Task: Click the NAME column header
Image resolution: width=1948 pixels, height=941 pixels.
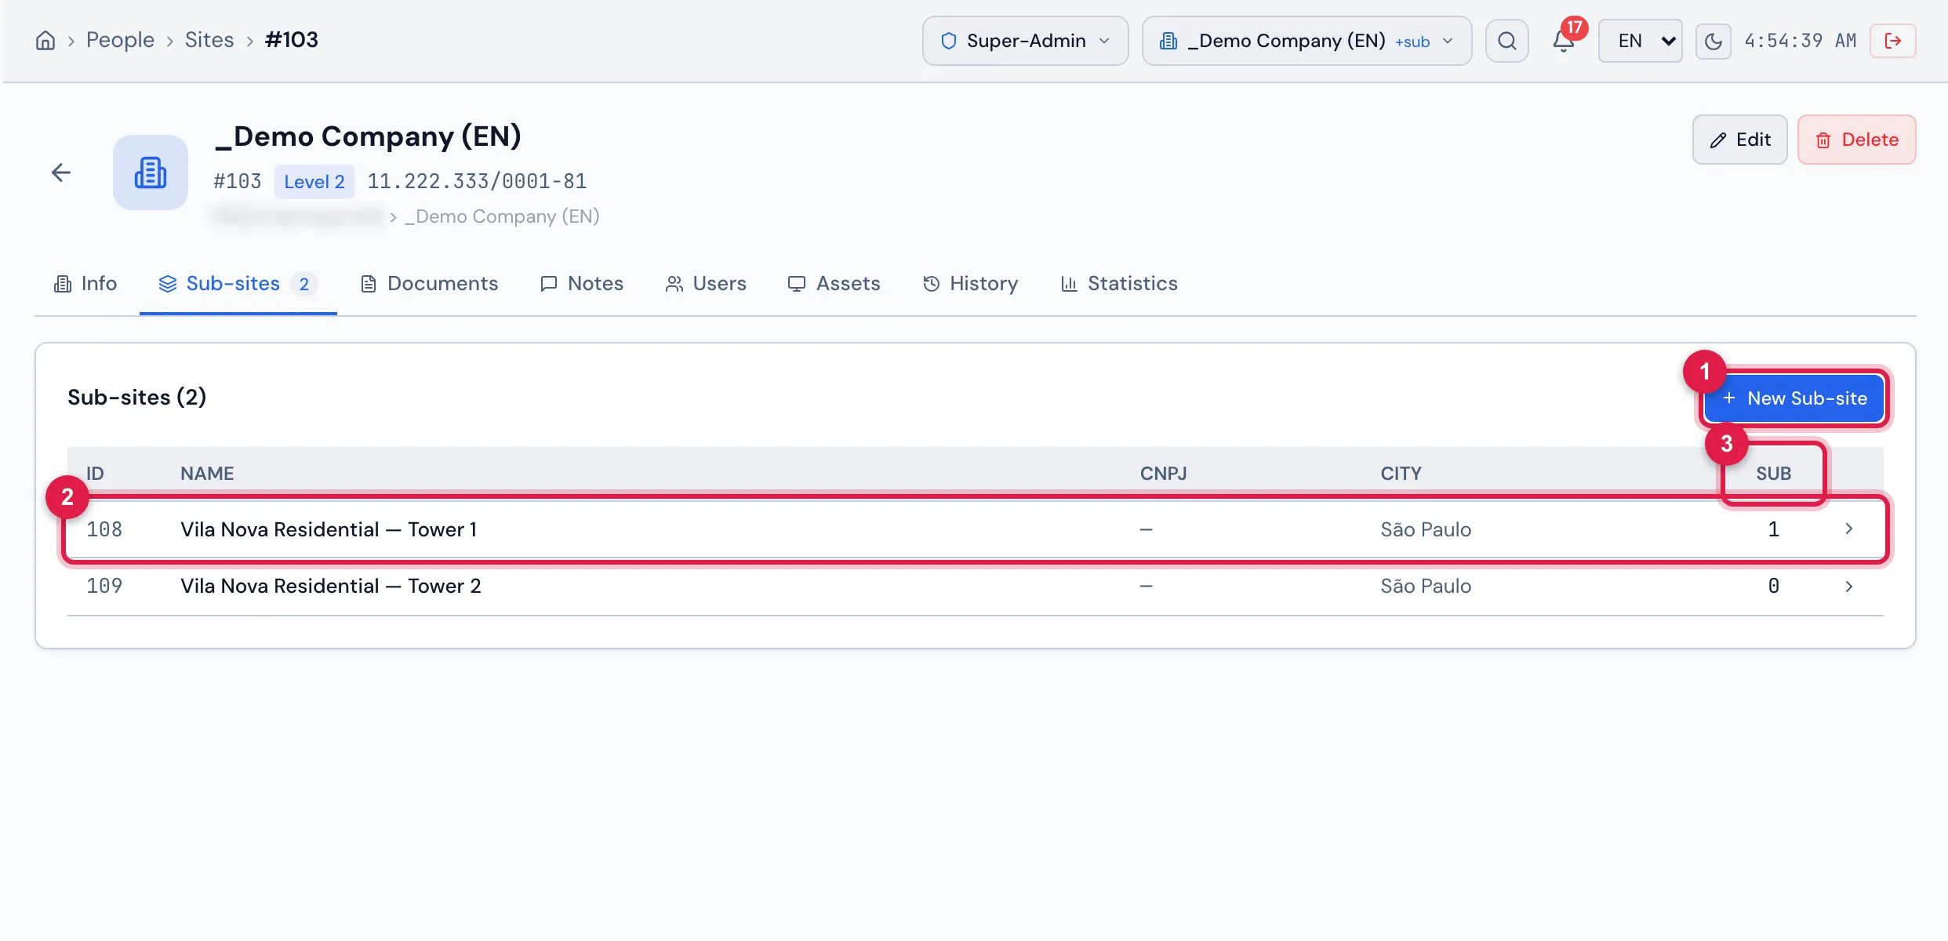Action: pyautogui.click(x=207, y=474)
